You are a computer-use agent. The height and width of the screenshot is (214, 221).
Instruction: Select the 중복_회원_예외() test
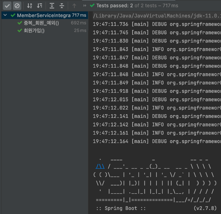point(41,23)
